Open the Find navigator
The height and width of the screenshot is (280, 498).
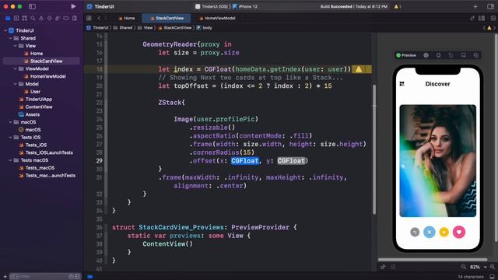click(x=33, y=19)
